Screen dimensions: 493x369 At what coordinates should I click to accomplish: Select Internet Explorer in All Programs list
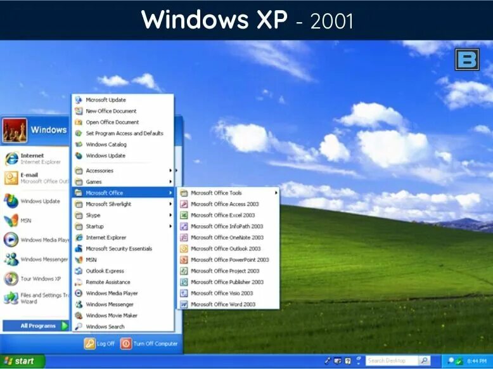pyautogui.click(x=123, y=238)
